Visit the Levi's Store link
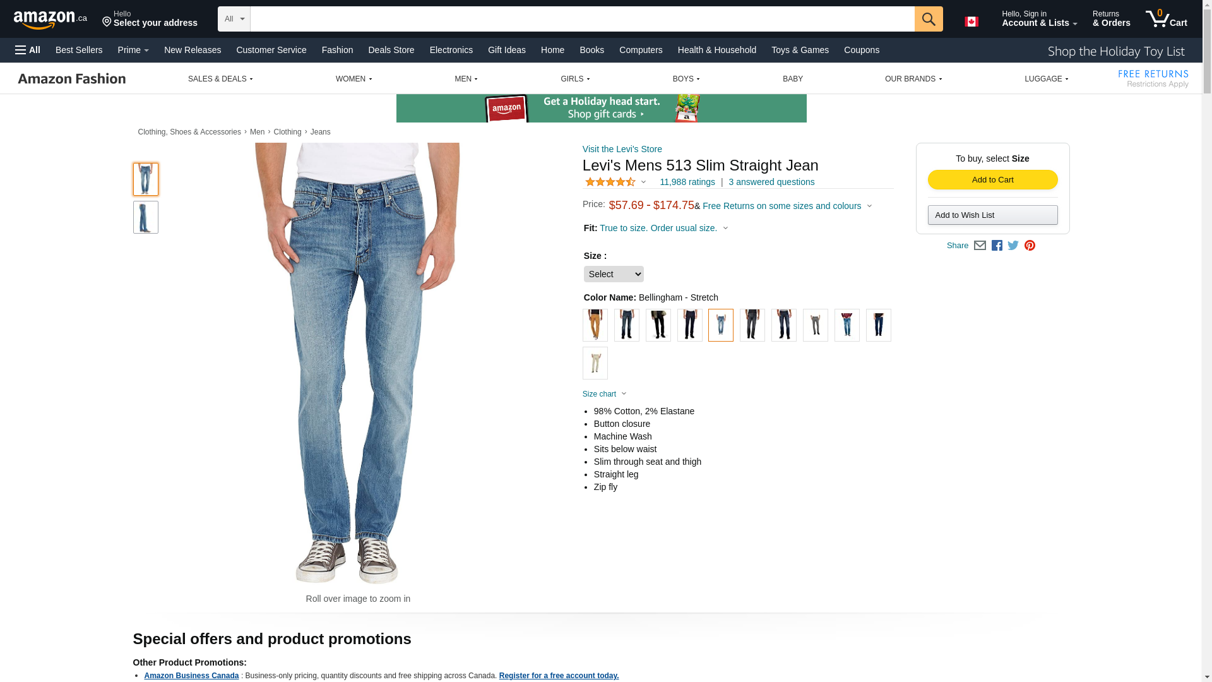The width and height of the screenshot is (1212, 682). (x=622, y=149)
